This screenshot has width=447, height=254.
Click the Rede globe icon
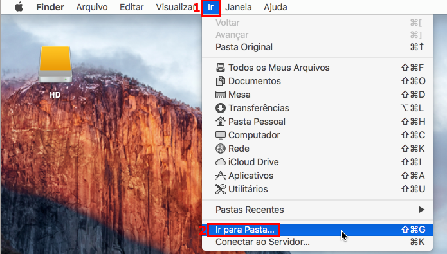tap(220, 149)
